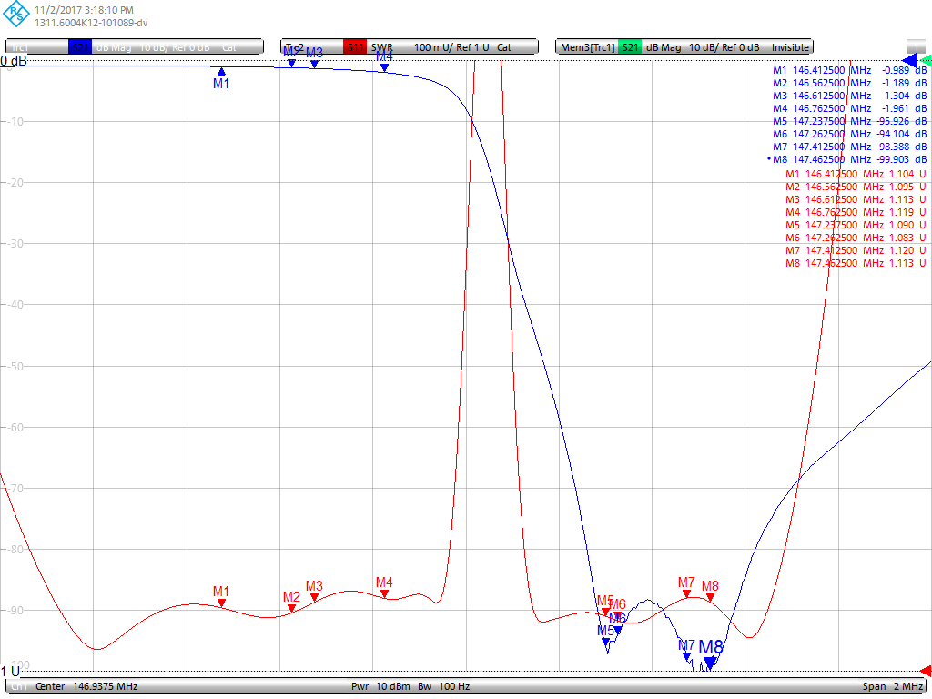Click blue M1 146.412500 MHz -0.989 dB row
The image size is (932, 699).
(849, 70)
